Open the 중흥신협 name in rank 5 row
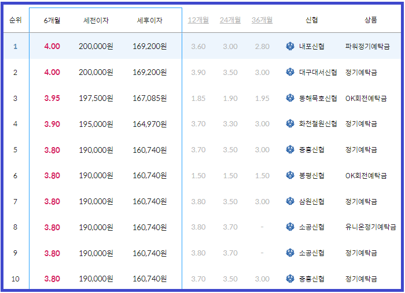Screen dimensions: 405x293 tap(311, 149)
